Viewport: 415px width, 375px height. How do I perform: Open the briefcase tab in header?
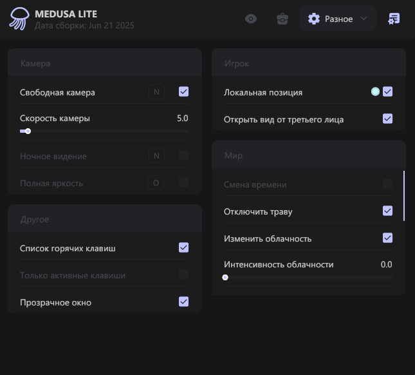pyautogui.click(x=282, y=19)
